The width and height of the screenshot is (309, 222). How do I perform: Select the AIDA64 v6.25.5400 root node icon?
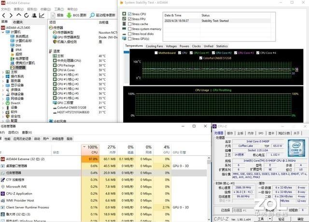click(x=3, y=28)
